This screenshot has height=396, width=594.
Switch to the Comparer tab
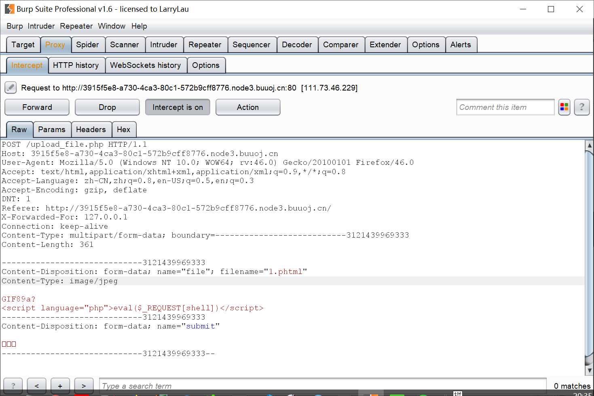click(341, 44)
